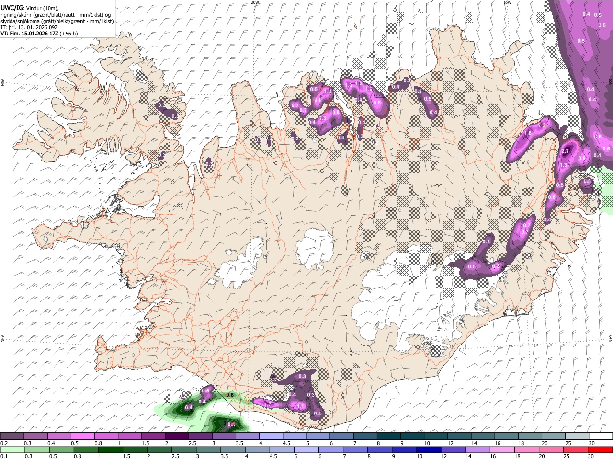
Task: Click the '(+56 h)' forecast offset
Action: (x=69, y=34)
